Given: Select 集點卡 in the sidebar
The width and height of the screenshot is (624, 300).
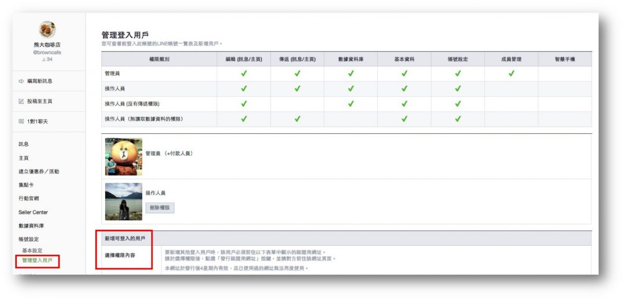Looking at the screenshot, I should [27, 185].
